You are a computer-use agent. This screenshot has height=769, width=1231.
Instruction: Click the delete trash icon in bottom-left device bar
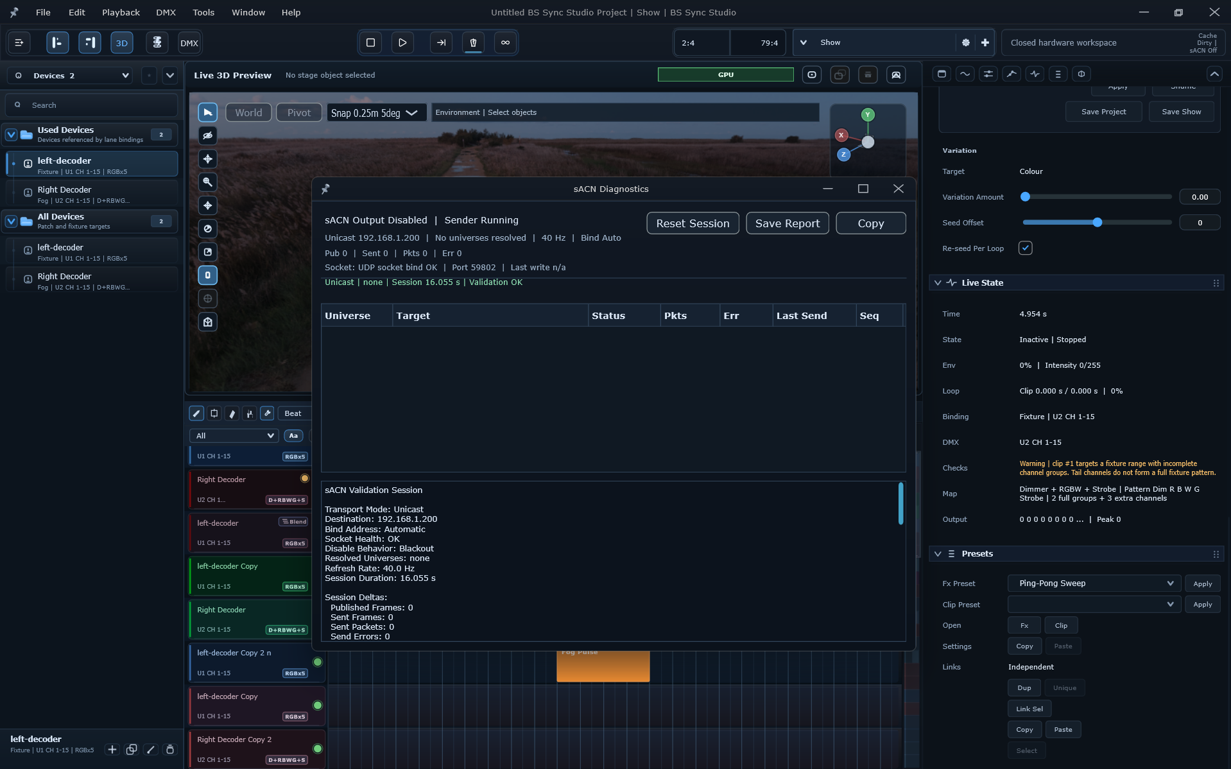[170, 749]
